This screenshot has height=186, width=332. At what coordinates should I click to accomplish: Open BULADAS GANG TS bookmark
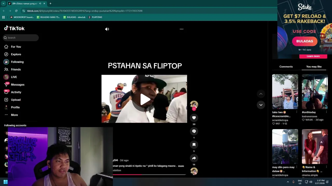click(x=48, y=17)
